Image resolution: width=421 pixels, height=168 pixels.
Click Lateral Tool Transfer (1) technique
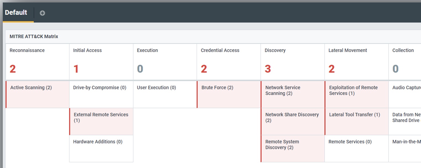click(x=357, y=121)
